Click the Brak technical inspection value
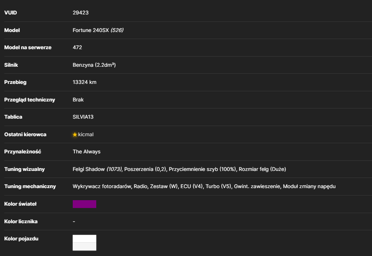The width and height of the screenshot is (372, 256). tap(78, 100)
